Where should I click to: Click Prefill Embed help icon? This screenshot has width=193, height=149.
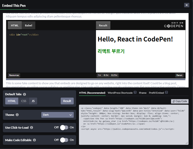pyautogui.click(x=166, y=92)
